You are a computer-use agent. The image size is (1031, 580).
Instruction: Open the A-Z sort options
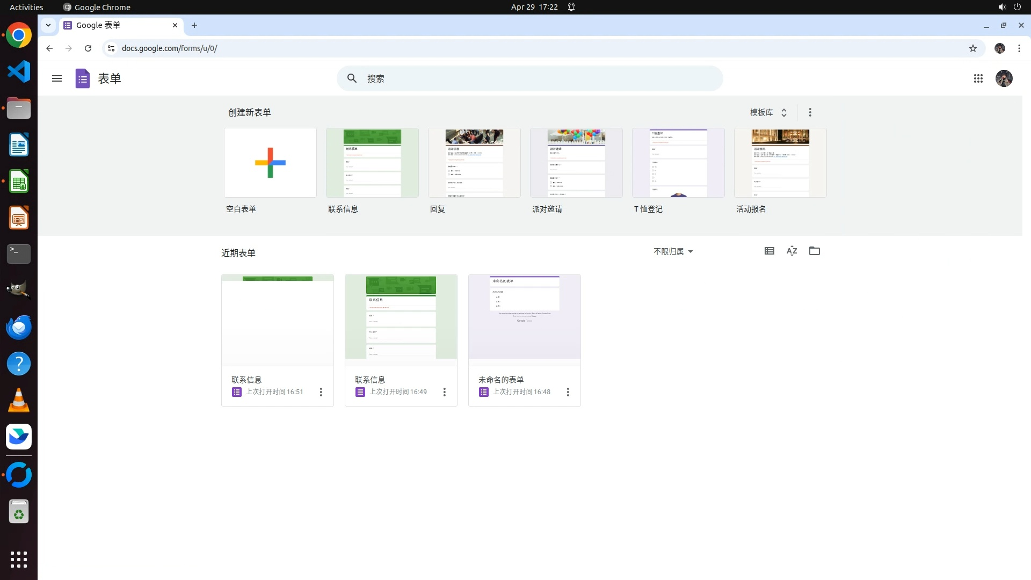pyautogui.click(x=792, y=251)
